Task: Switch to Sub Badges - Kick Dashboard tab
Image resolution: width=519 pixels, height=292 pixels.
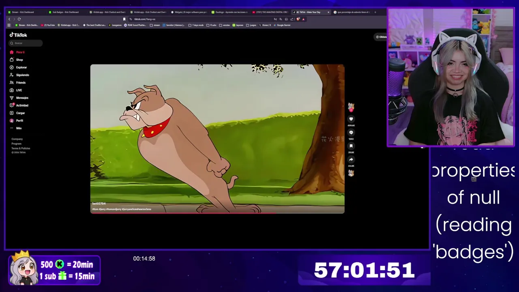Action: [66, 12]
